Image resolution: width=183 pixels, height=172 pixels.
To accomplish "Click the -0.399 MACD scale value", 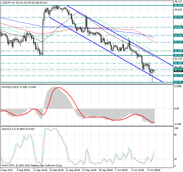I will click(178, 124).
